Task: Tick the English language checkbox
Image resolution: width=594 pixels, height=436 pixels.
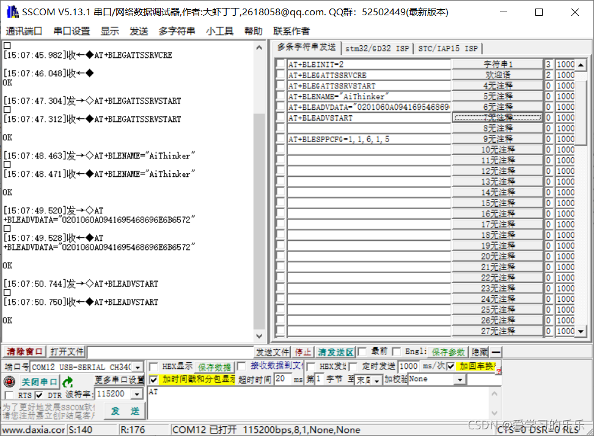Action: pyautogui.click(x=397, y=352)
